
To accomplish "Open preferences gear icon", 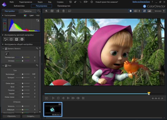I will coord(92,2).
